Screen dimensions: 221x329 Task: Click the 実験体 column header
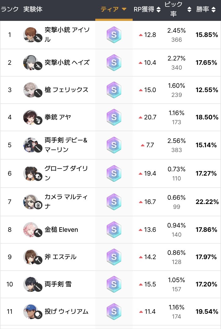pos(33,9)
